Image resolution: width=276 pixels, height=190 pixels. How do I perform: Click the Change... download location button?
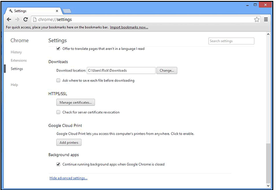(x=167, y=71)
